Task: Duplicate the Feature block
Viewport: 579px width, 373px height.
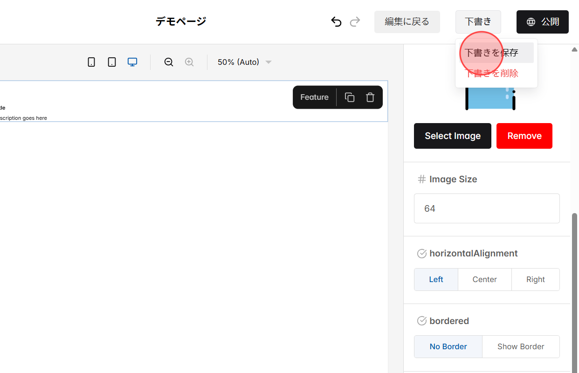Action: click(x=349, y=97)
